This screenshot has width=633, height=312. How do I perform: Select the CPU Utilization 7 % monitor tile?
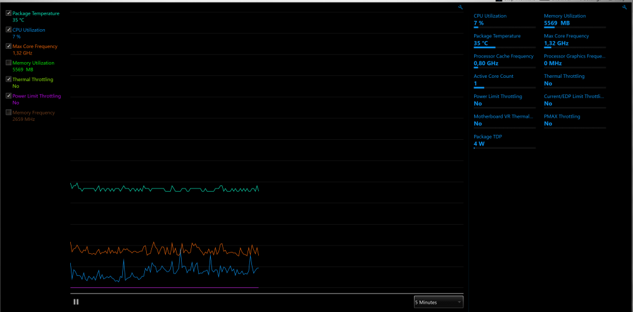pyautogui.click(x=505, y=20)
